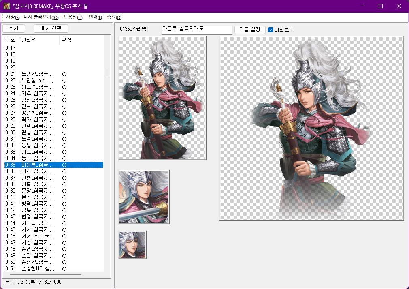Select row 0134 등애_삼국지

click(54, 158)
